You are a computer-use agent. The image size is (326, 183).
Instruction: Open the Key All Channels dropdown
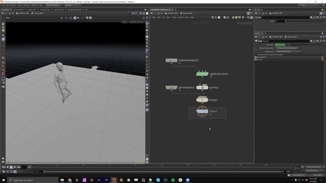pyautogui.click(x=315, y=171)
